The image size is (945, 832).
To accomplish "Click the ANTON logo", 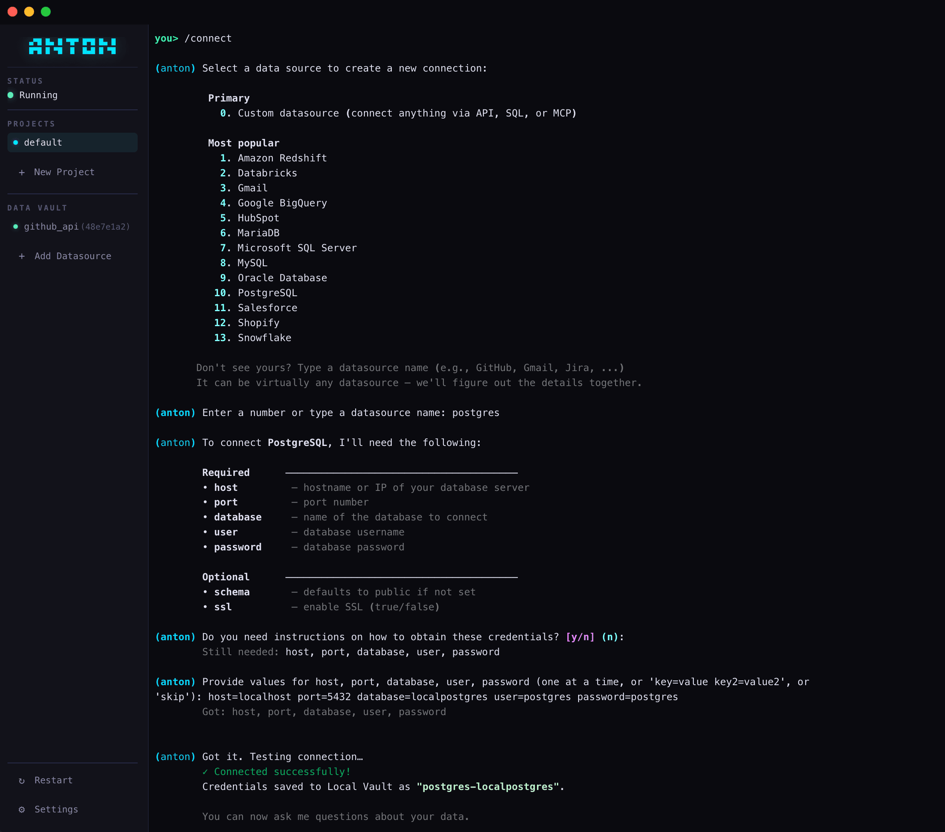I will tap(72, 46).
